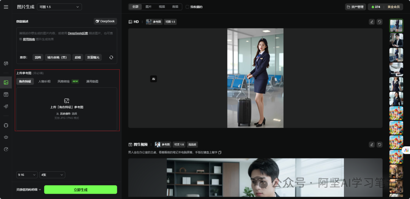Select the 通用垫图 reference tab
Image resolution: width=410 pixels, height=199 pixels.
pos(92,81)
